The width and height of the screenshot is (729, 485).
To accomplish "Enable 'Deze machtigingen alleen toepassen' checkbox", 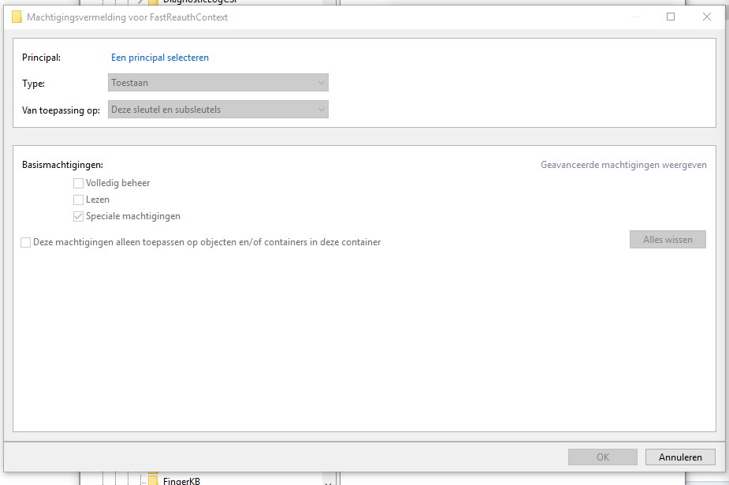I will point(25,242).
